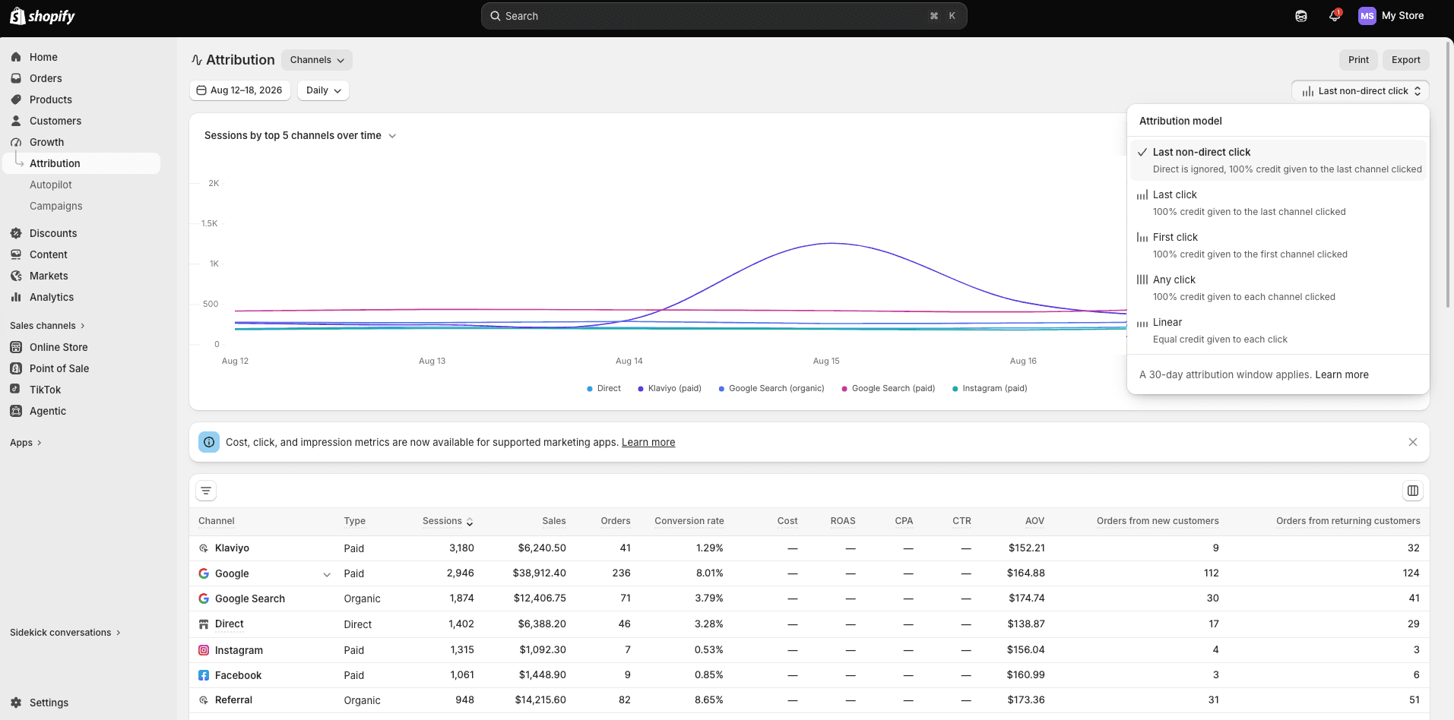Click the Settings gear icon
This screenshot has height=720, width=1454.
click(16, 703)
